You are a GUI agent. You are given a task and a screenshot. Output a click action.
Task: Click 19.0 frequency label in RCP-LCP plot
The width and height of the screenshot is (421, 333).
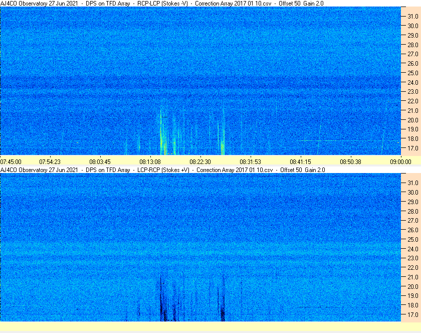[413, 129]
